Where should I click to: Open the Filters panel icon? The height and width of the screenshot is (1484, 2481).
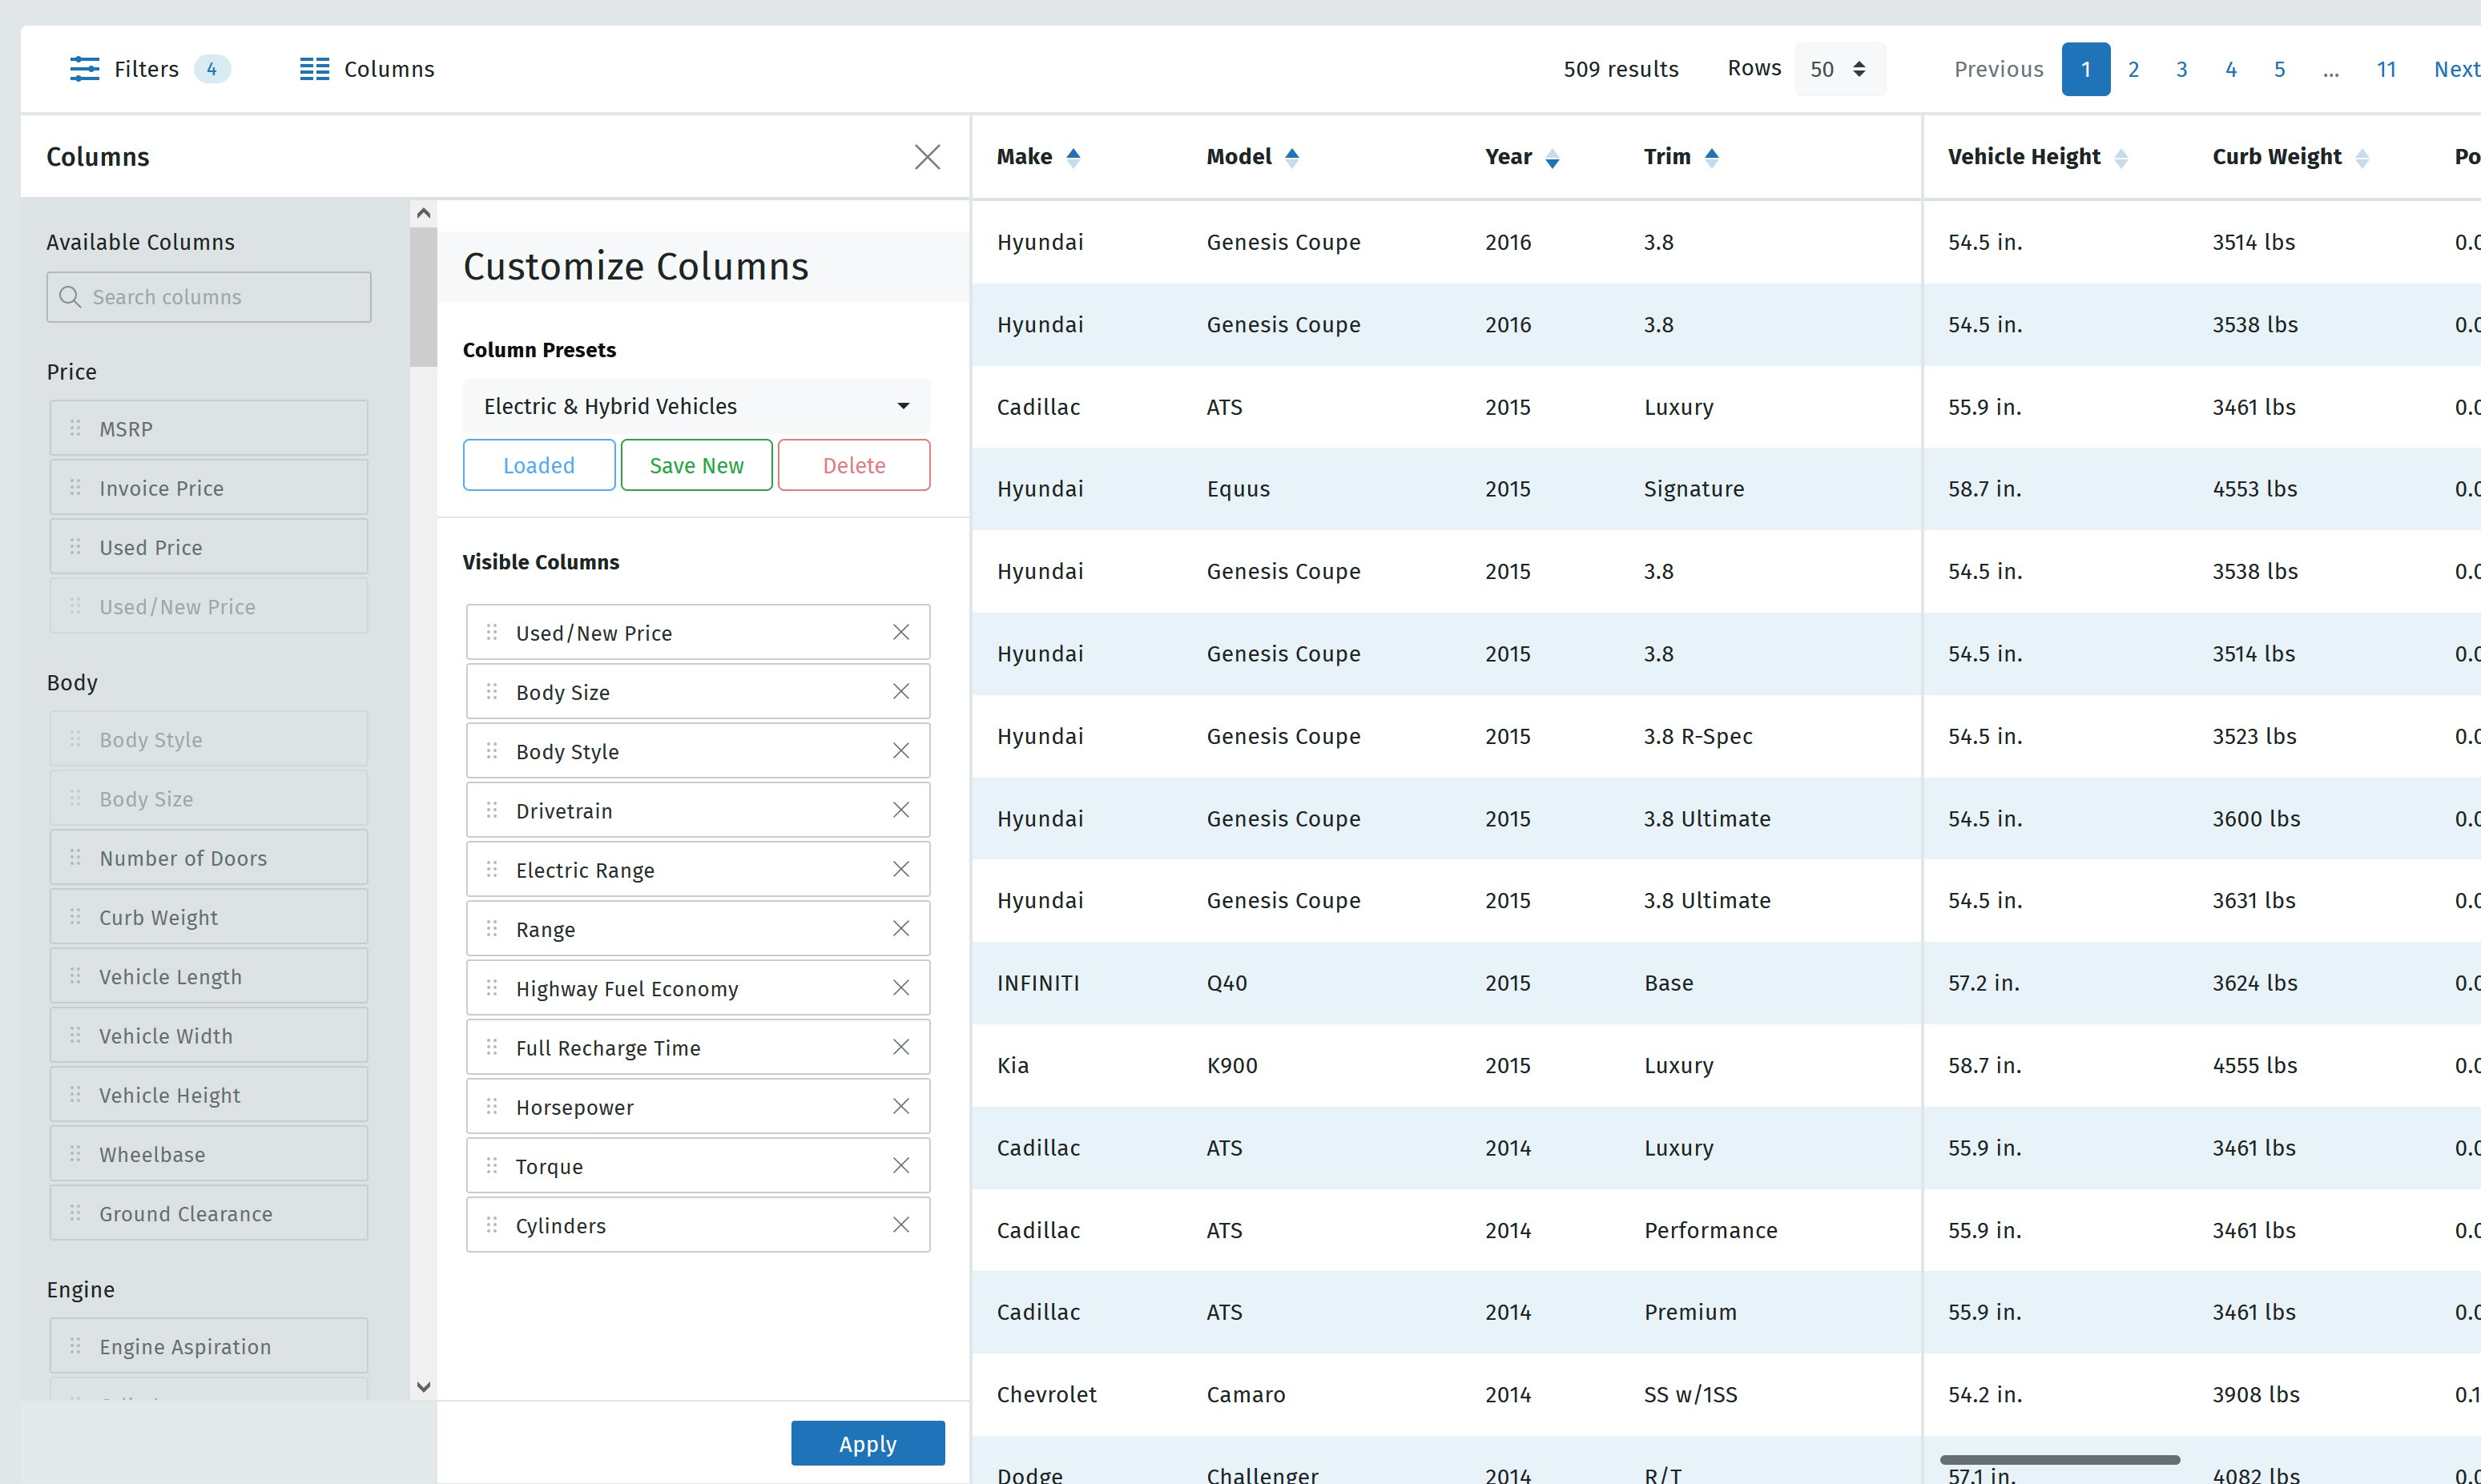pos(84,69)
